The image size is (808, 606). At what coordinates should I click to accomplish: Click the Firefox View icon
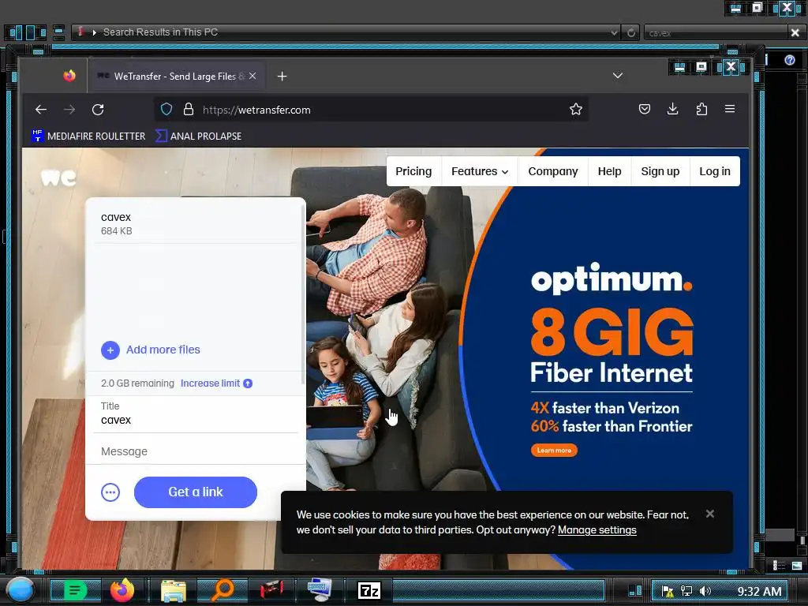pyautogui.click(x=69, y=77)
